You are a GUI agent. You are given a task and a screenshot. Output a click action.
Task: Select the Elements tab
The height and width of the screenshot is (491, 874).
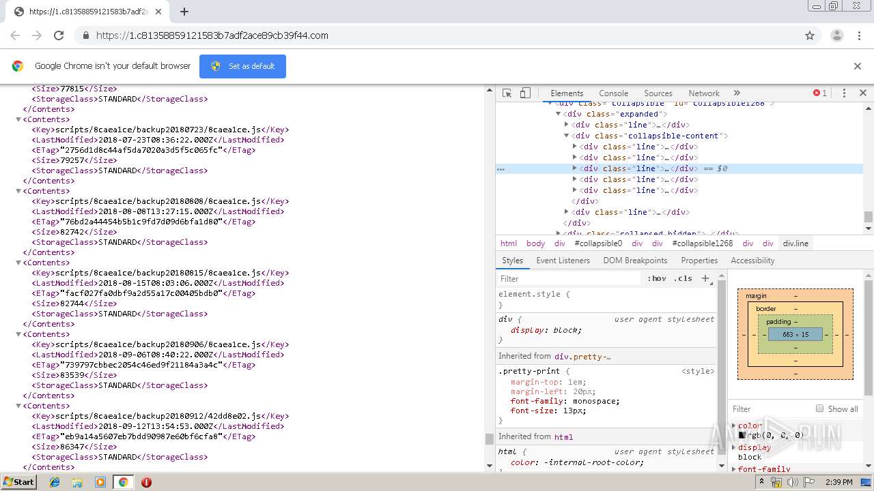[567, 93]
